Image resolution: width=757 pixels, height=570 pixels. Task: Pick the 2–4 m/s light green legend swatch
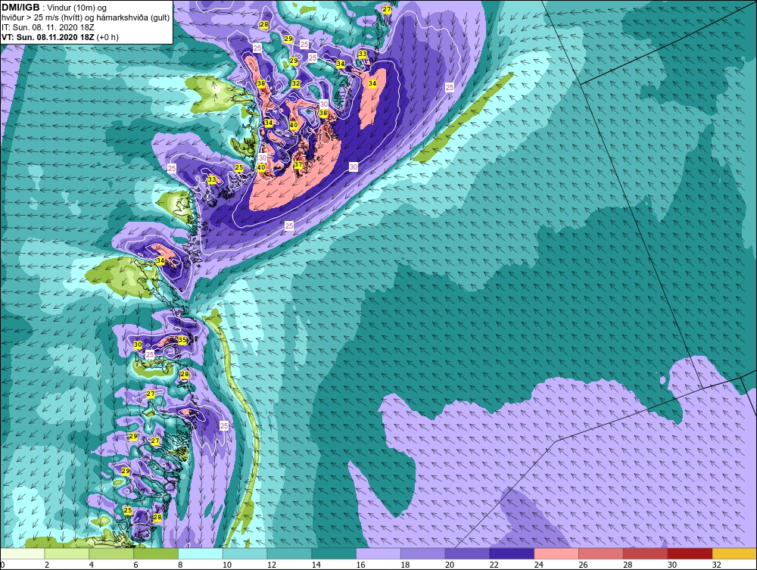(x=67, y=553)
